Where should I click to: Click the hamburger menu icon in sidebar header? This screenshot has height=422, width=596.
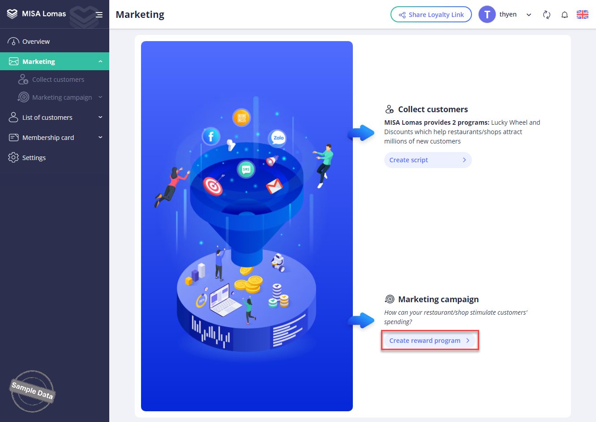[x=99, y=15]
